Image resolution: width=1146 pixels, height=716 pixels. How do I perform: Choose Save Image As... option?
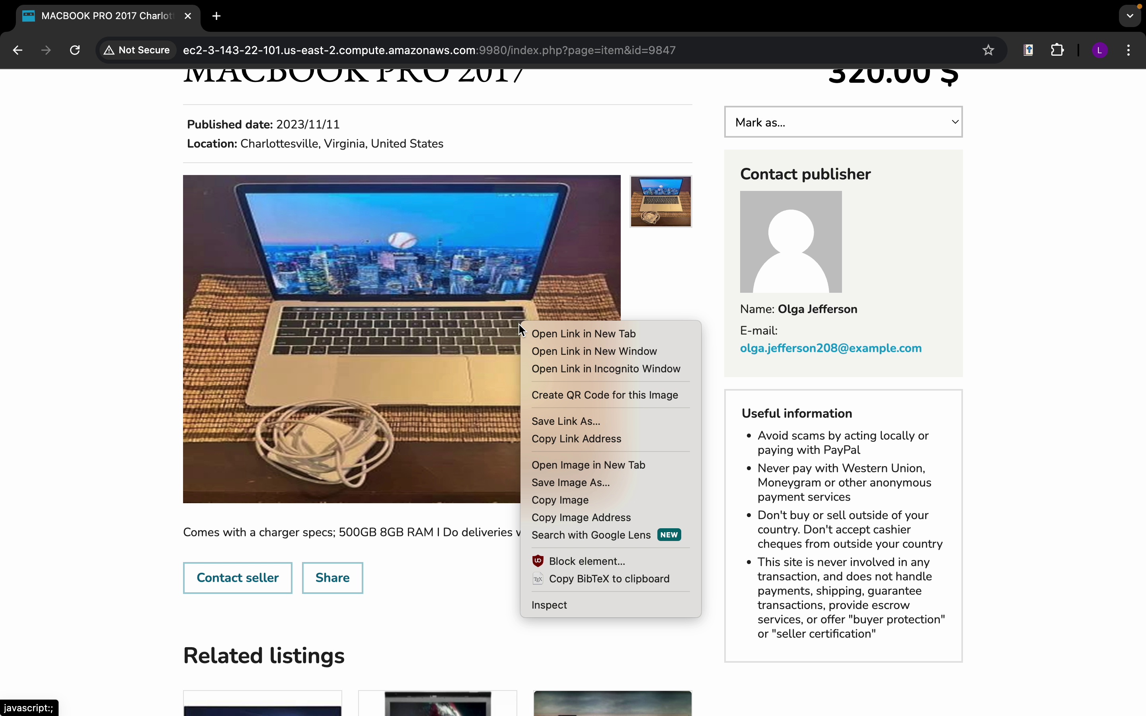point(571,483)
